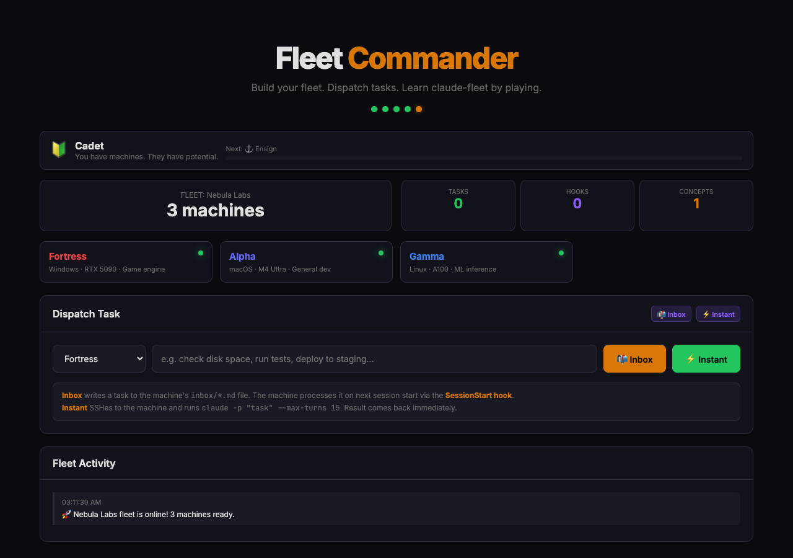Click the Nebula Labs fleet online log entry
Image resolution: width=793 pixels, height=558 pixels.
[396, 508]
